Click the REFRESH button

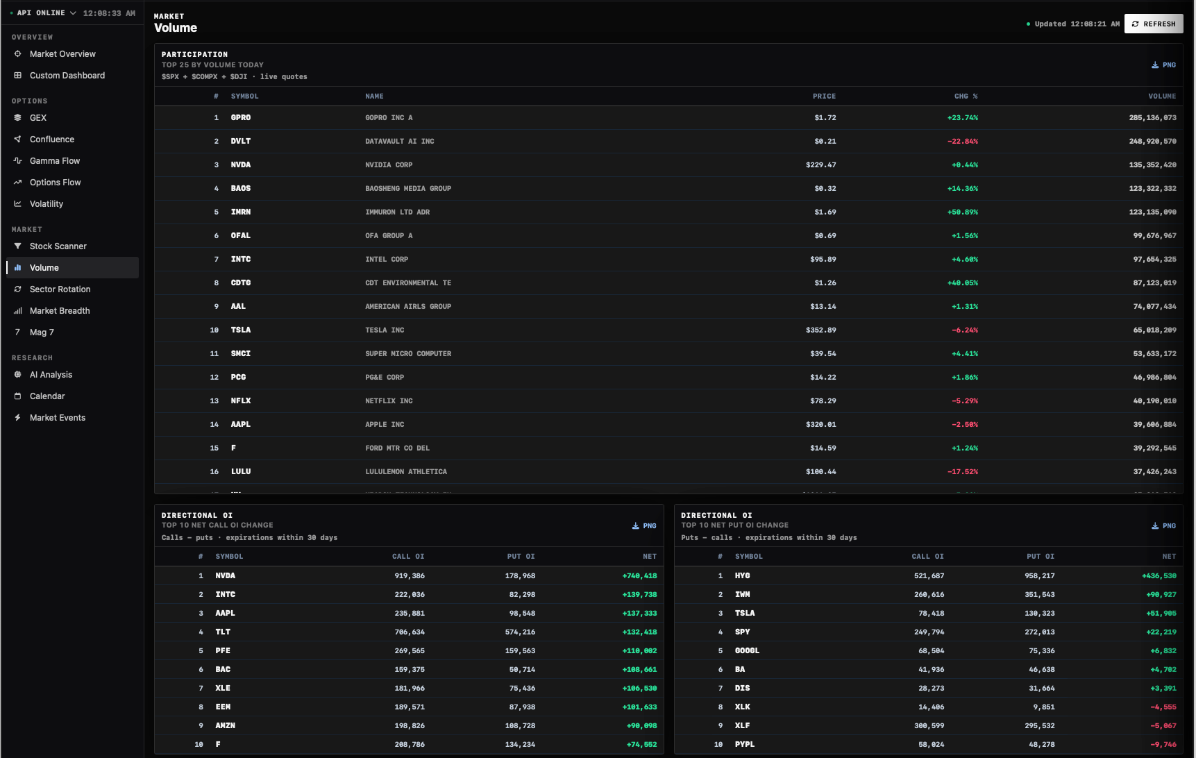(x=1154, y=24)
